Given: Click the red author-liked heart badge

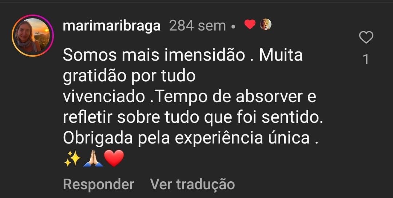Looking at the screenshot, I should 250,25.
